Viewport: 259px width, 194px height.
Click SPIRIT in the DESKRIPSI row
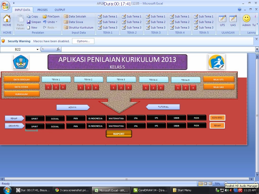pyautogui.click(x=35, y=126)
